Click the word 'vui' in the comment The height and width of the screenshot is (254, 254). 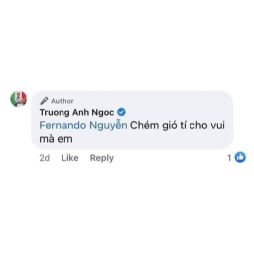click(x=217, y=126)
